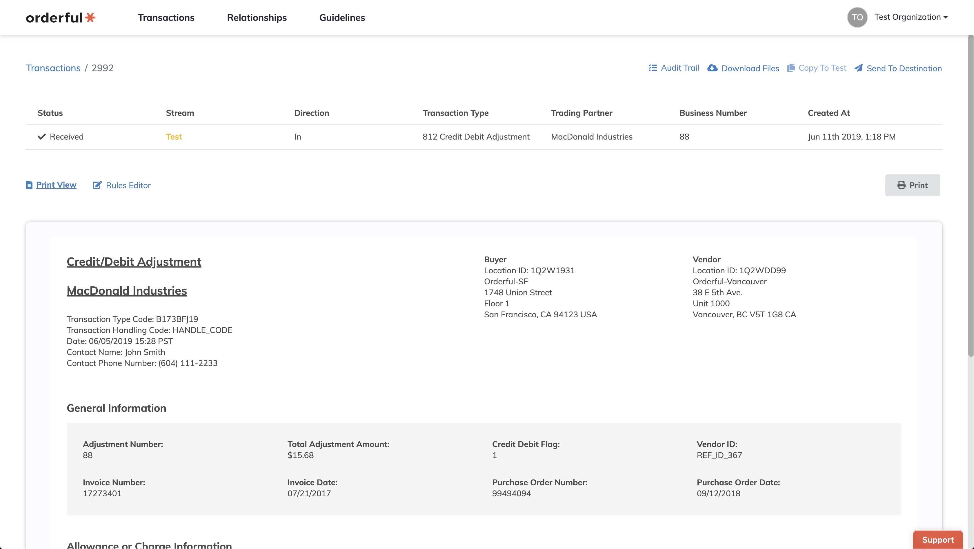Click the Jun 11th 2019, 1:18 PM cell
This screenshot has height=549, width=974.
[x=851, y=137]
